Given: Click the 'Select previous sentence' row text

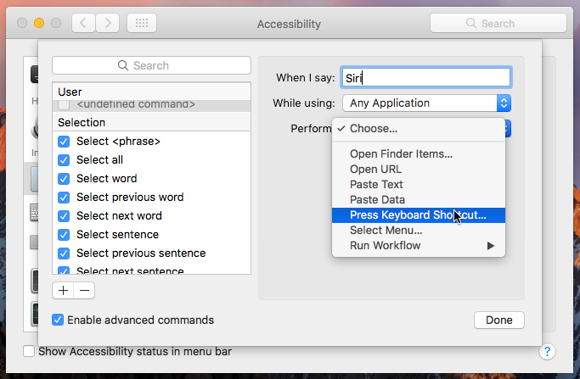Looking at the screenshot, I should point(141,253).
